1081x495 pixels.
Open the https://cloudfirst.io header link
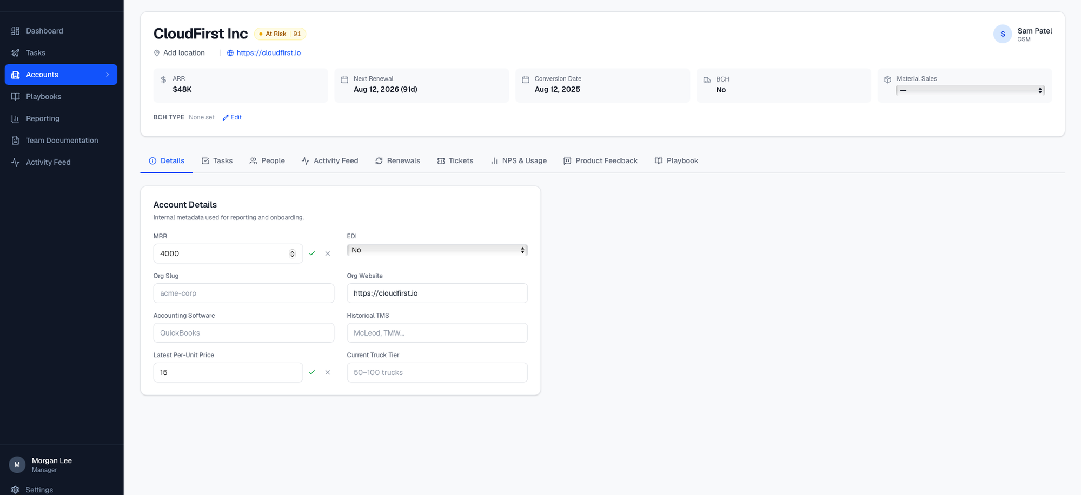click(269, 53)
